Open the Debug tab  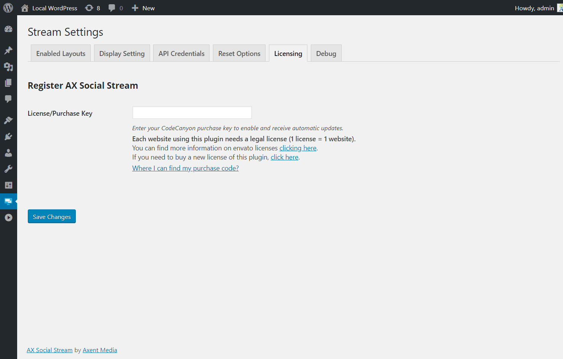(326, 53)
